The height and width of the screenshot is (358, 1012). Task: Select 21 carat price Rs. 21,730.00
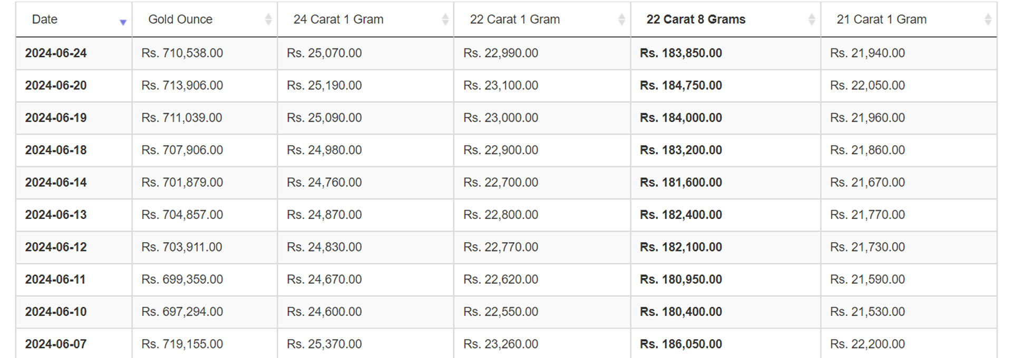(868, 247)
